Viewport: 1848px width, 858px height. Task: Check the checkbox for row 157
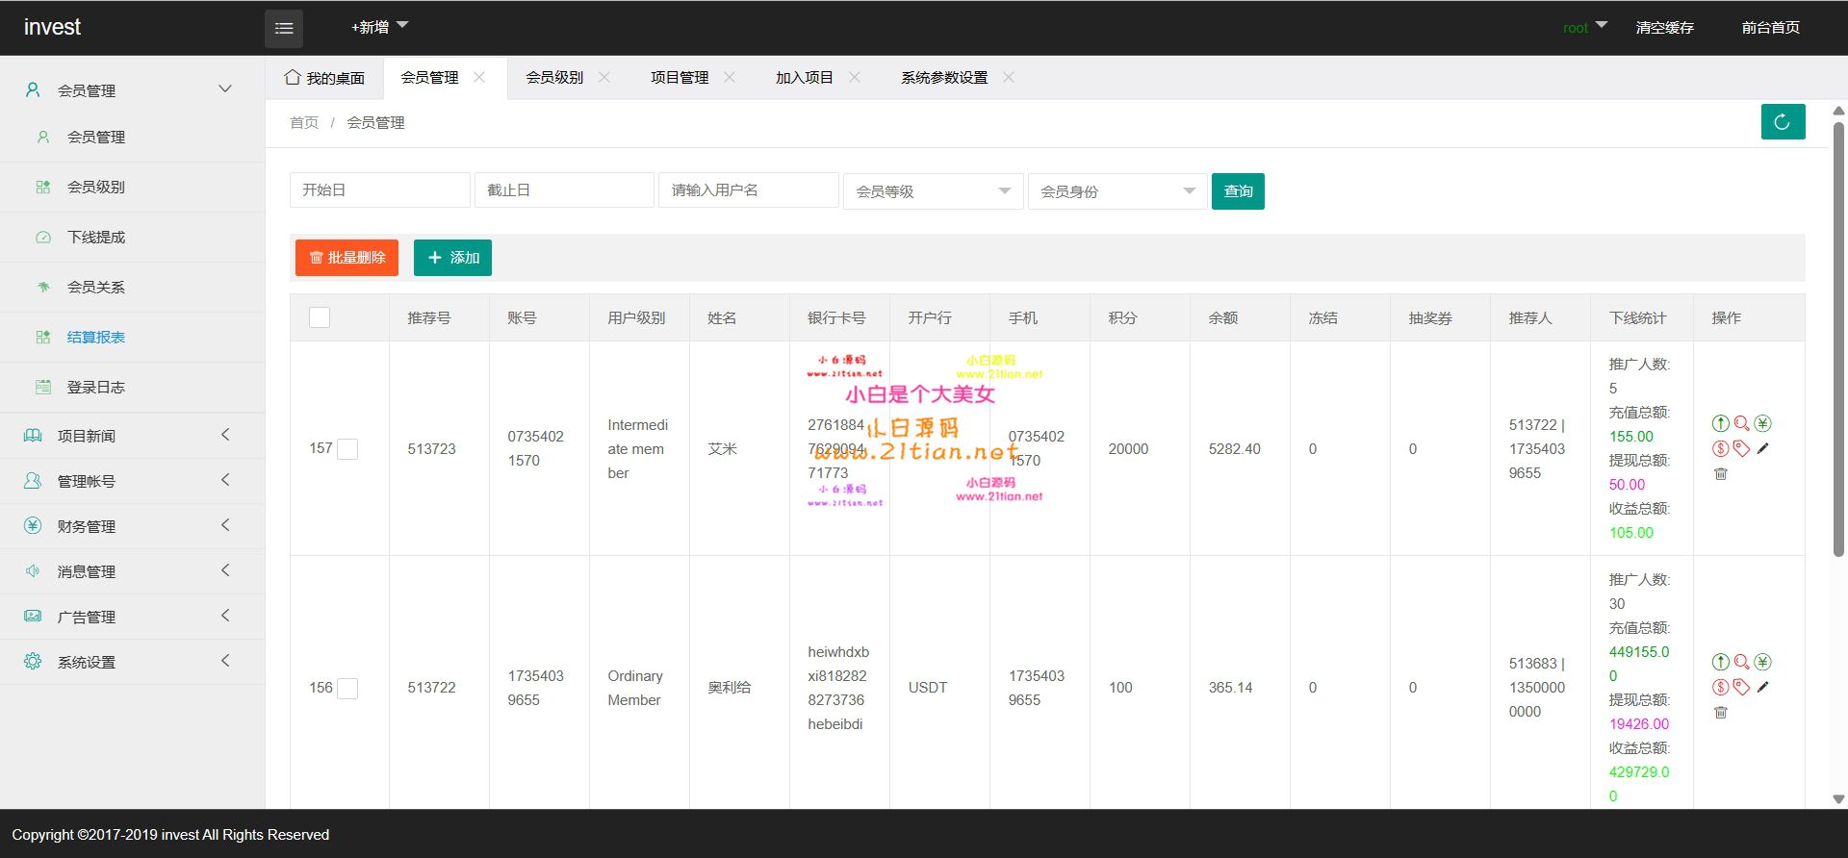[347, 449]
